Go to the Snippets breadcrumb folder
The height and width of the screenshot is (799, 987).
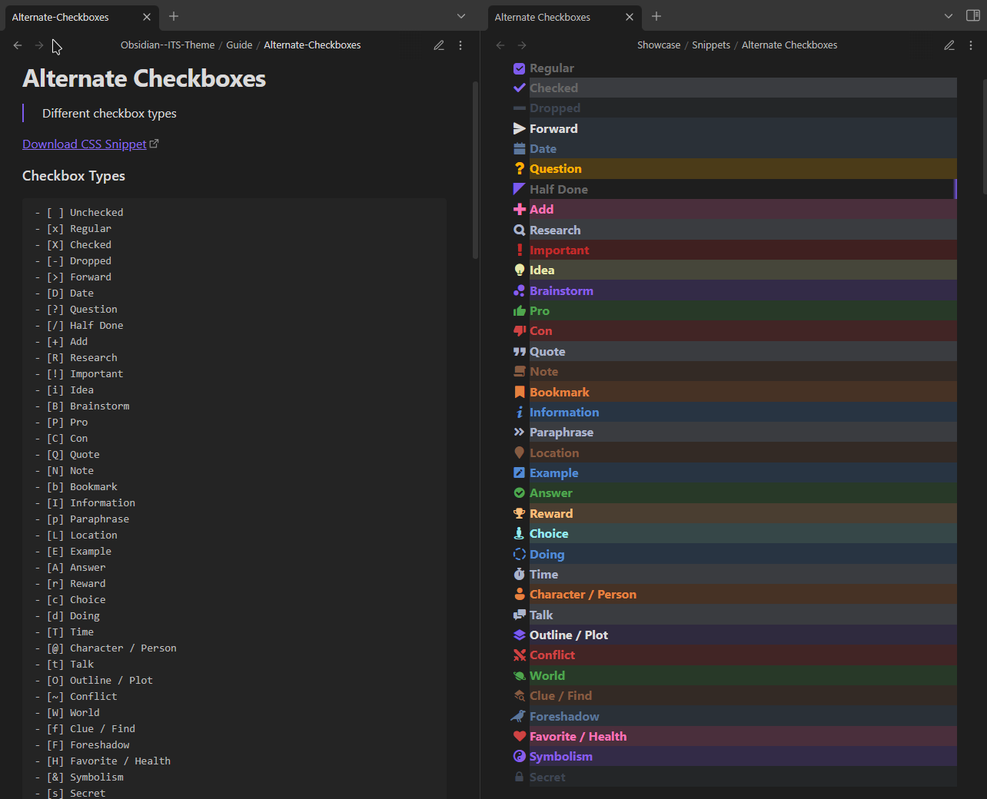click(x=711, y=45)
